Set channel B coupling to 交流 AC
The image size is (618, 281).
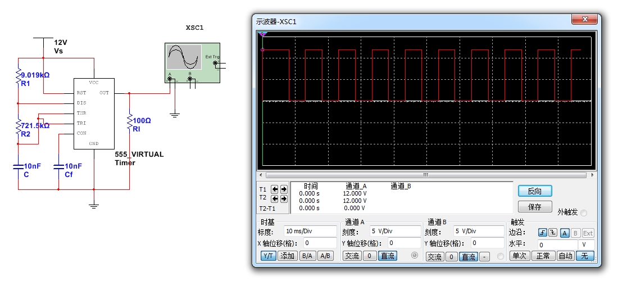pos(435,257)
